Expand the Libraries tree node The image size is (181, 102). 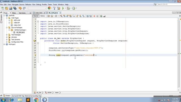(x=7, y=37)
